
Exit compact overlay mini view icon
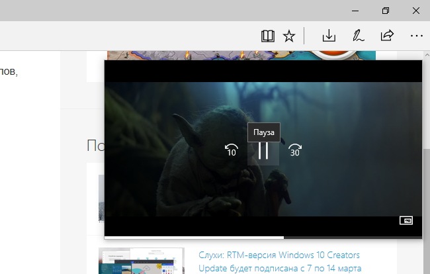(x=406, y=220)
